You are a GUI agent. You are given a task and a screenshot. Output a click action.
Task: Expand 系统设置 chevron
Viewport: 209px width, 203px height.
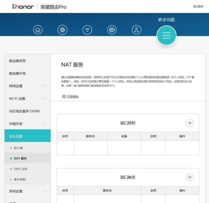45,191
